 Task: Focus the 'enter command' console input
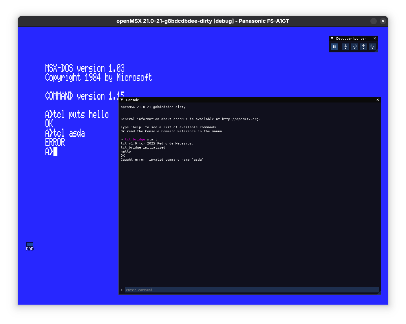click(x=252, y=290)
